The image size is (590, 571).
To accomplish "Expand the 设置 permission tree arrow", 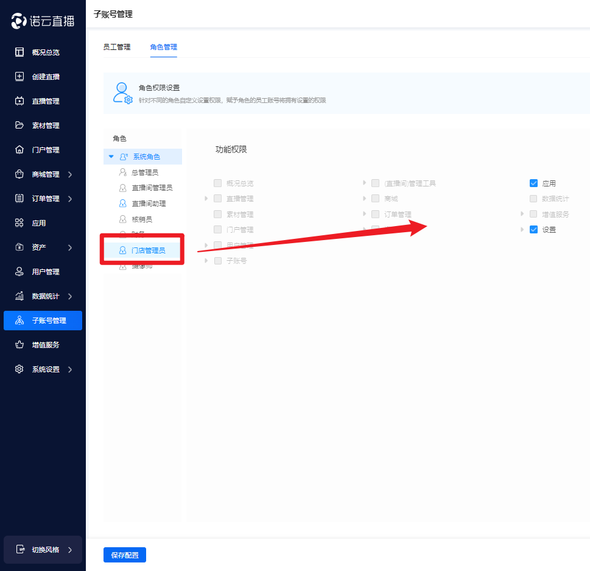I will 522,230.
